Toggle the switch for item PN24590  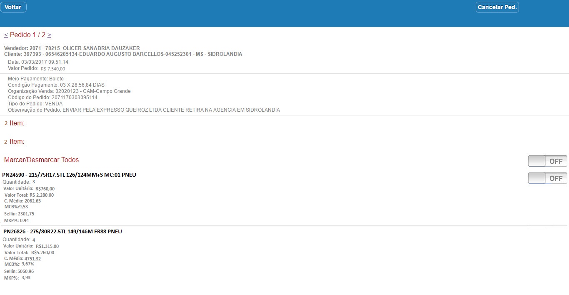[x=547, y=178]
